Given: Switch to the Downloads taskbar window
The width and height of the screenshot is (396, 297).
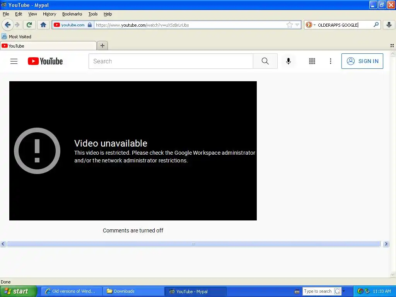Looking at the screenshot, I should coord(133,291).
